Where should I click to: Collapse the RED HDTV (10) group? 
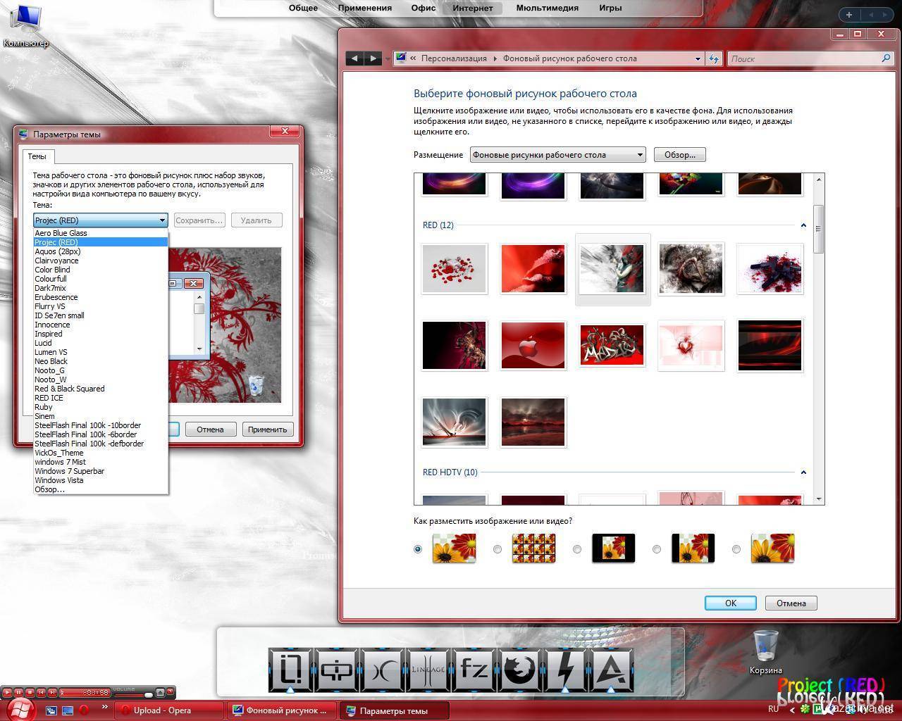coord(803,472)
